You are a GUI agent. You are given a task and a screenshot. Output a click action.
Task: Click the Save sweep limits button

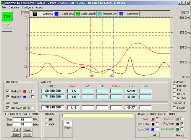[28, 130]
